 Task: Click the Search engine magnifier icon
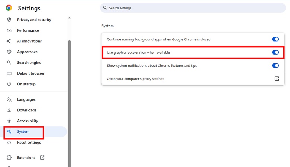[9, 63]
